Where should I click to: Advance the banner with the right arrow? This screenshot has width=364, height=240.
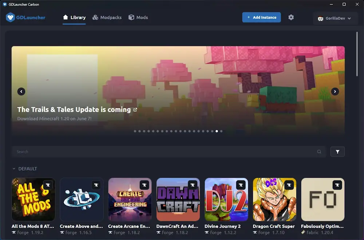pos(335,91)
